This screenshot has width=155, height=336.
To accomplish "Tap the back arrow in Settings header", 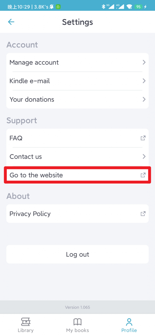I will point(11,22).
